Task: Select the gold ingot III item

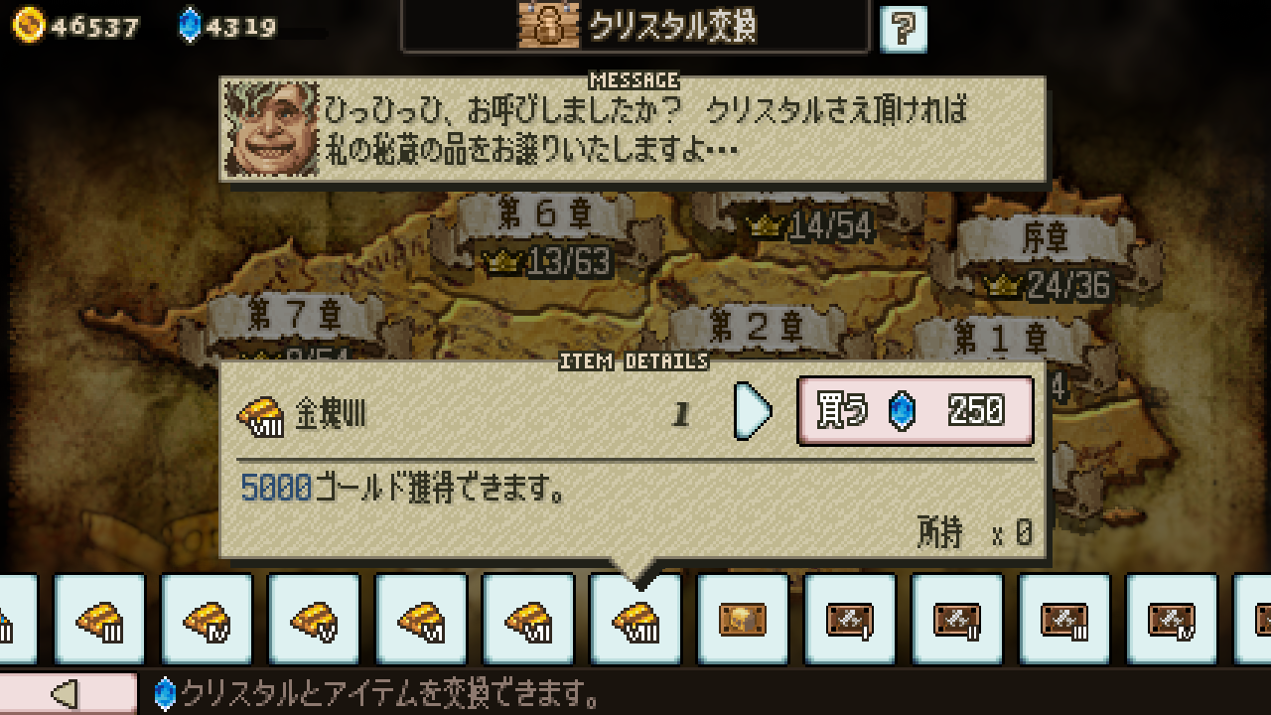Action: (99, 620)
